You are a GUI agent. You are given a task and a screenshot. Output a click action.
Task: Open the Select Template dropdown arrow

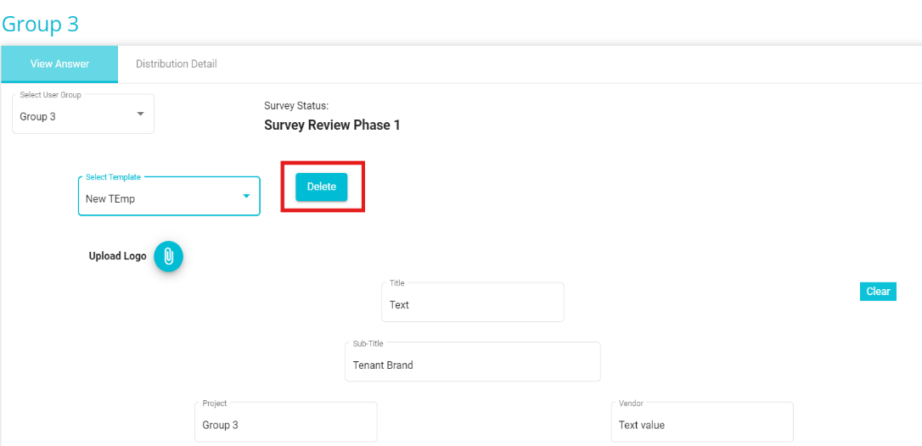click(x=246, y=196)
